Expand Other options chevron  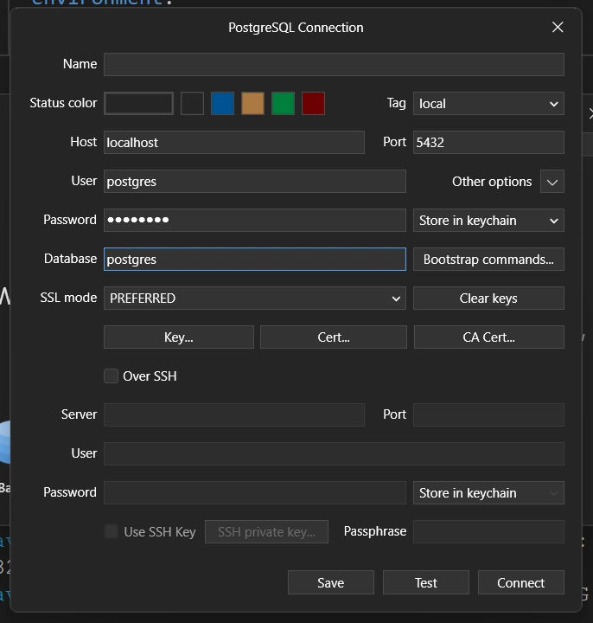[552, 182]
